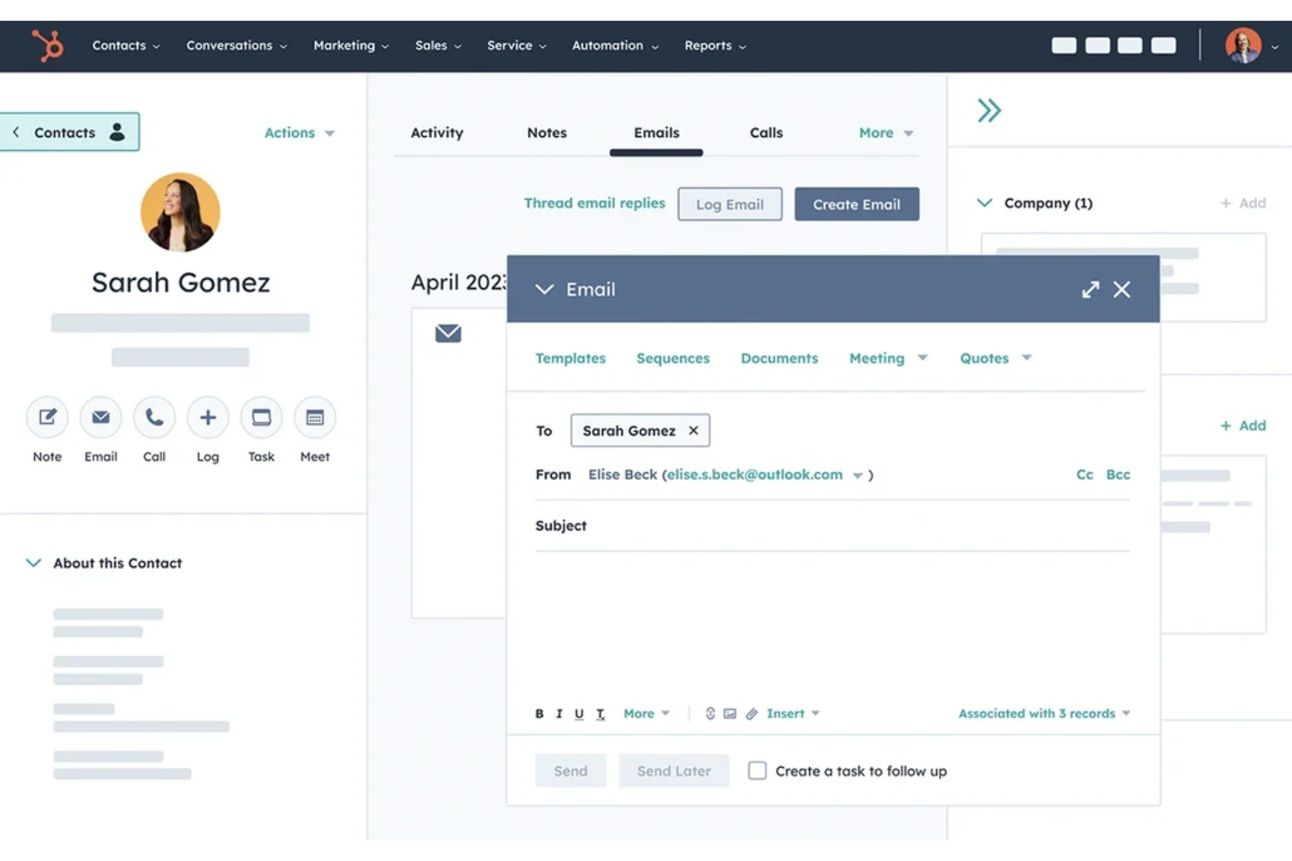This screenshot has height=861, width=1292.
Task: Open Thread email replies link
Action: pos(594,203)
